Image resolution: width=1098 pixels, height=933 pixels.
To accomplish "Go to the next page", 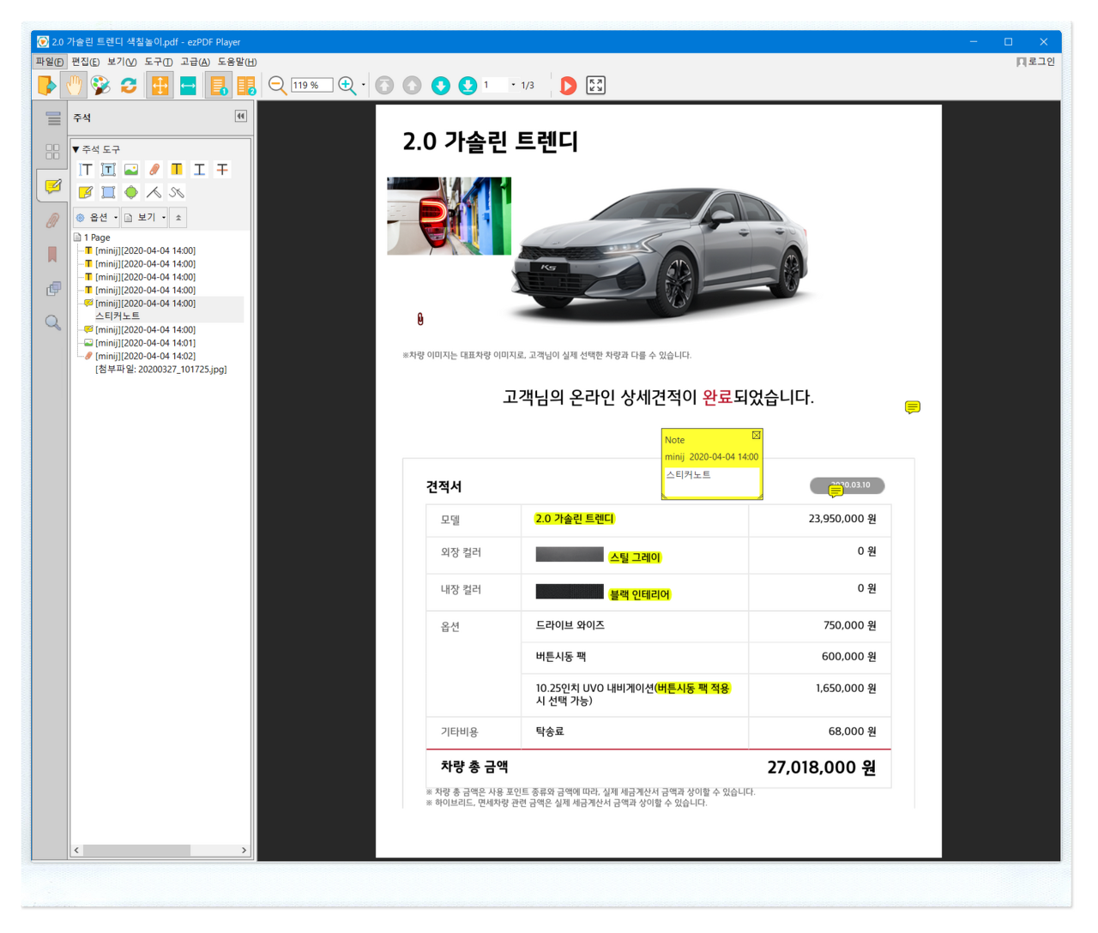I will coord(441,85).
